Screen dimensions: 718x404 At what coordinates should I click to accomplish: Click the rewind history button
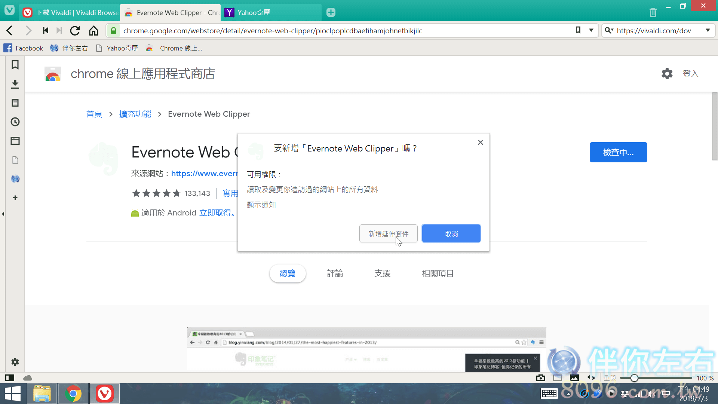tap(46, 31)
